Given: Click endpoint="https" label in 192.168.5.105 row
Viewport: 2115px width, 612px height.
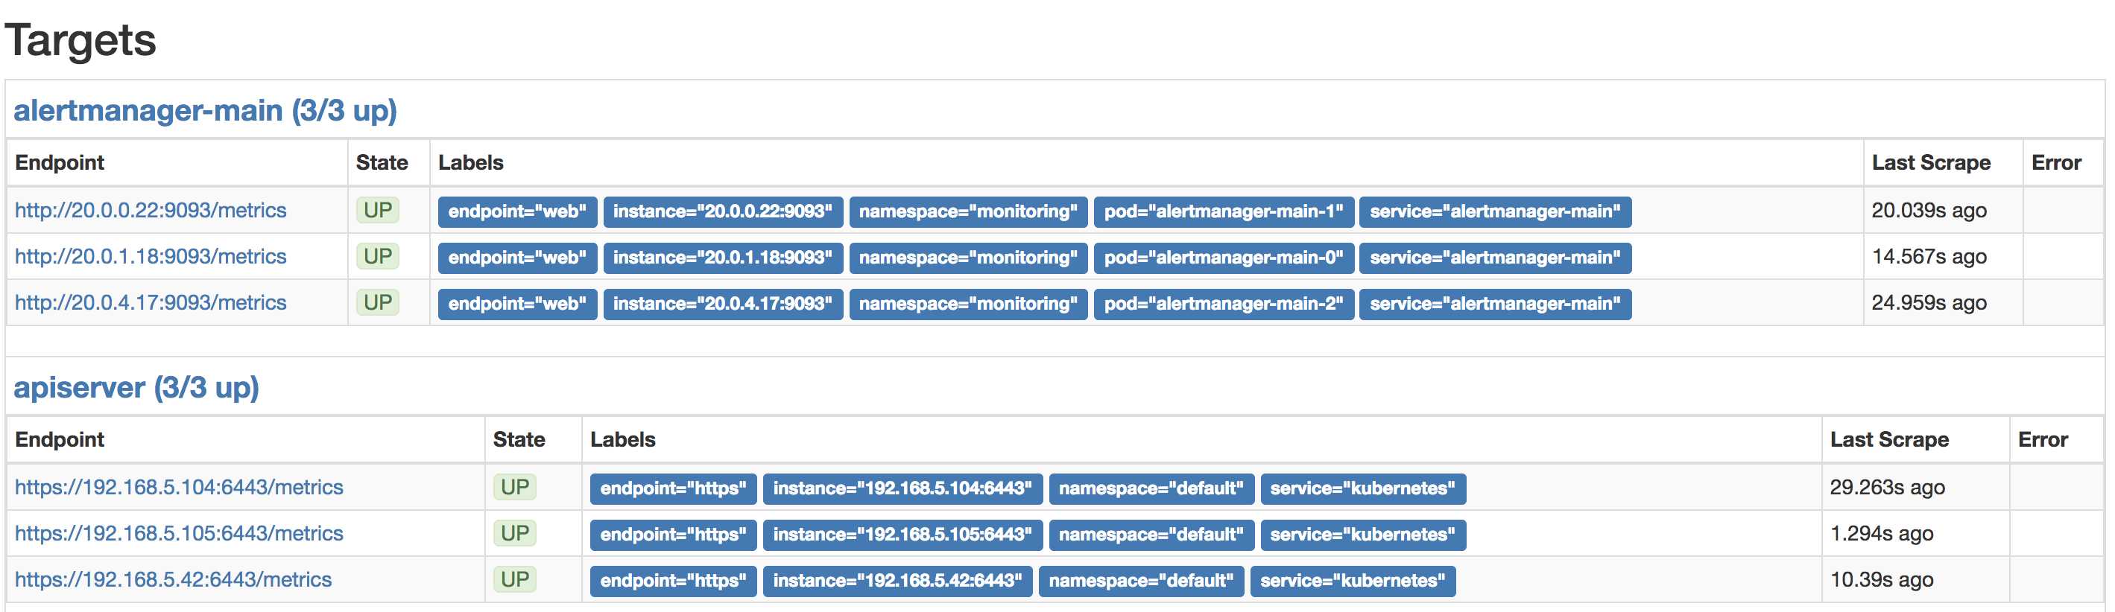Looking at the screenshot, I should coord(673,535).
